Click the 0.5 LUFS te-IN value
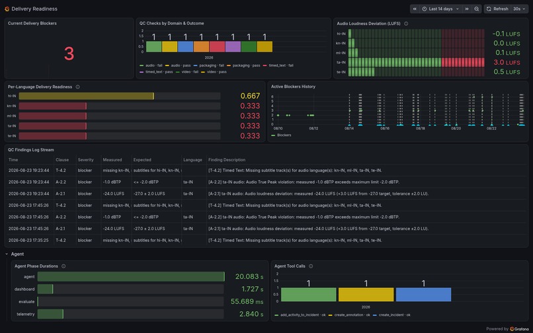Image resolution: width=533 pixels, height=333 pixels. click(507, 72)
